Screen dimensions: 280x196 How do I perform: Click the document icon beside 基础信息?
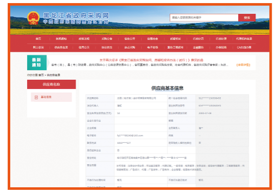(36, 97)
